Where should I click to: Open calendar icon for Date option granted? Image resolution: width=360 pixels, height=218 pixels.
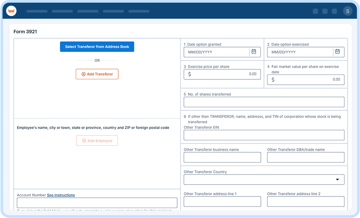254,51
